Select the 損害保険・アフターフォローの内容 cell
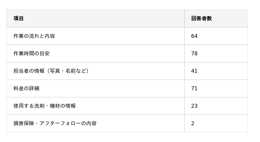Screen dimensions: 260x142 point(55,123)
